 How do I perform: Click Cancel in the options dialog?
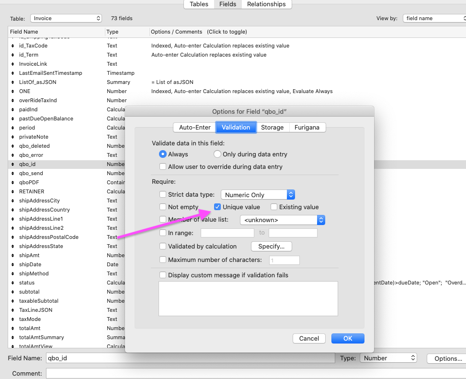click(x=309, y=339)
